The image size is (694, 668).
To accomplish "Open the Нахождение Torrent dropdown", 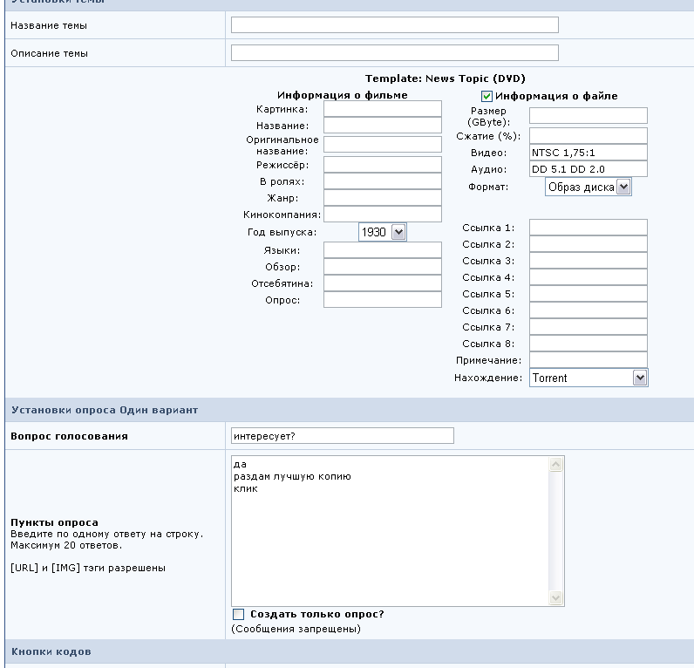I will tap(589, 378).
